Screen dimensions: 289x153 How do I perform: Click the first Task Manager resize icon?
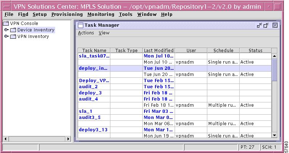coord(260,25)
